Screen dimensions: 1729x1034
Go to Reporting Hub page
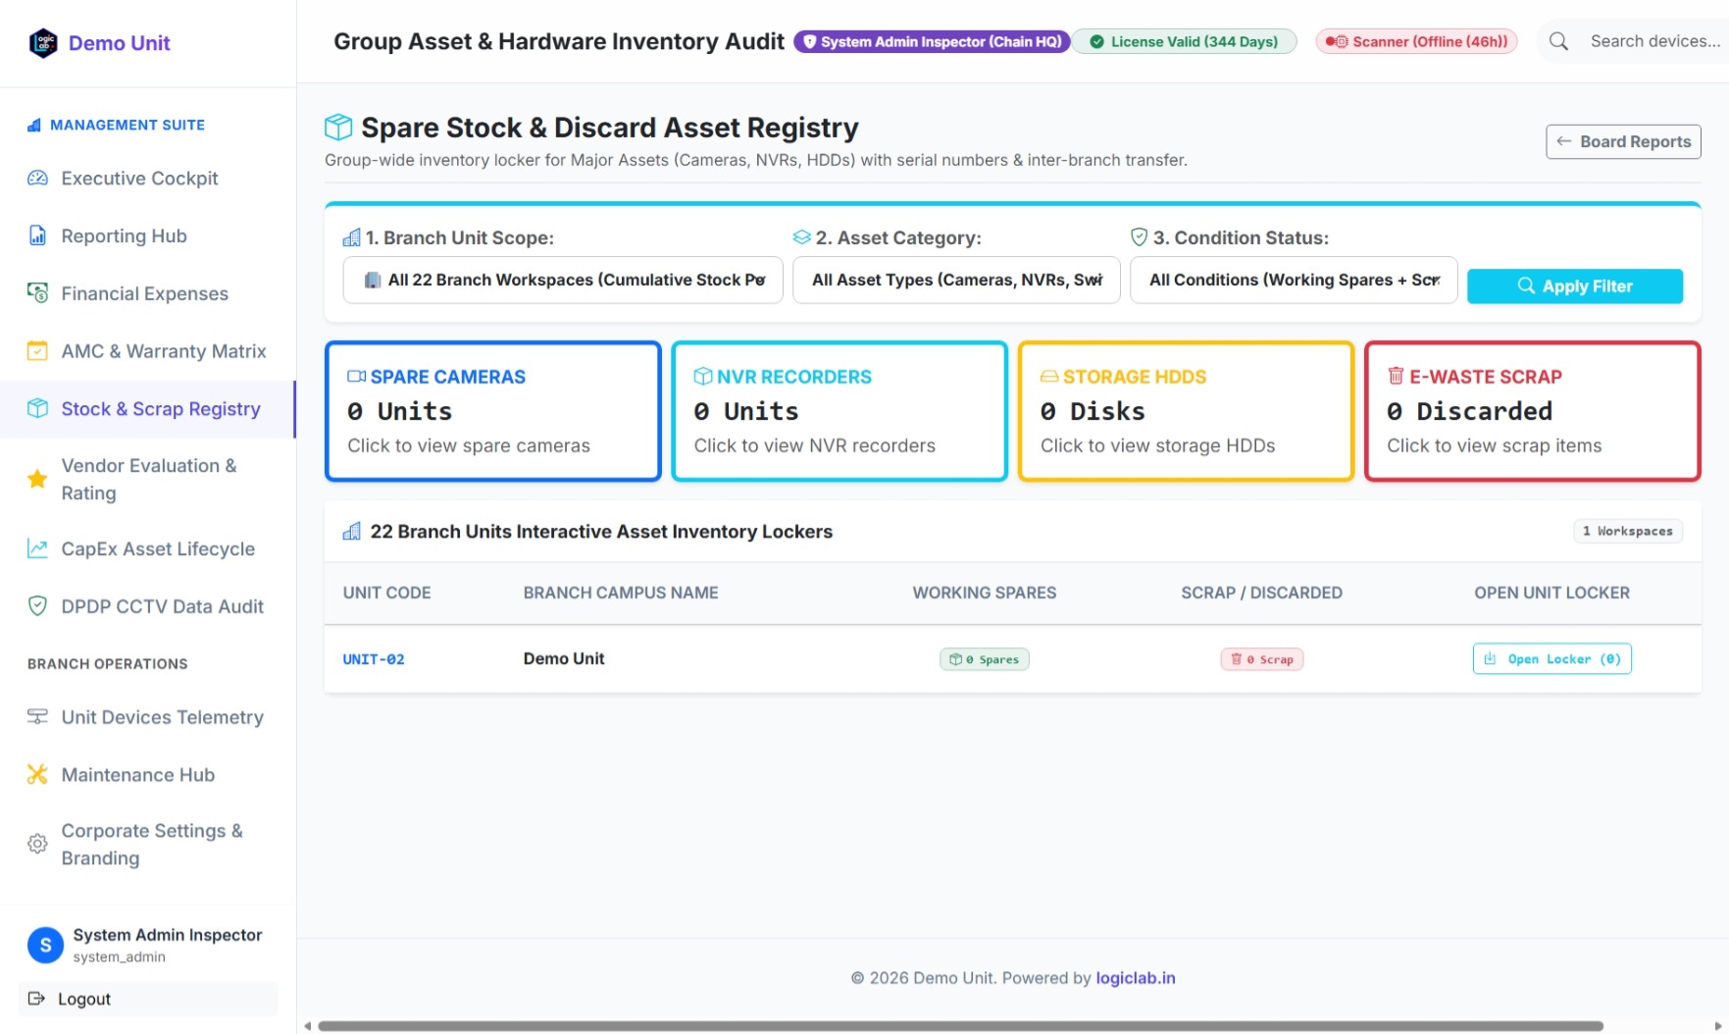click(x=148, y=235)
